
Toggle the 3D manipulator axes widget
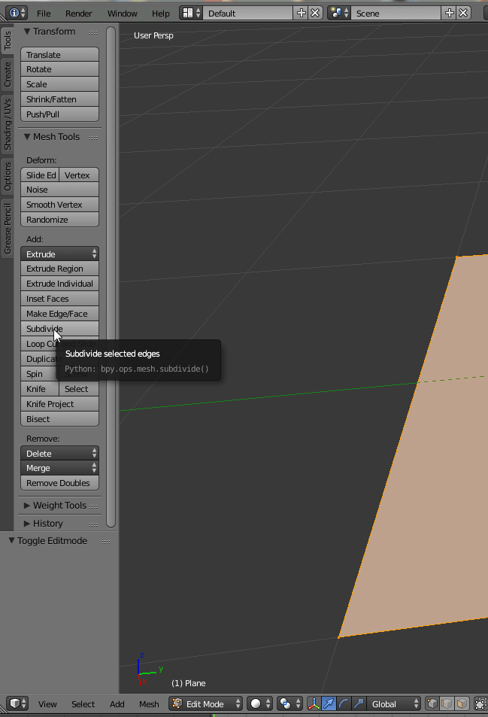click(314, 703)
